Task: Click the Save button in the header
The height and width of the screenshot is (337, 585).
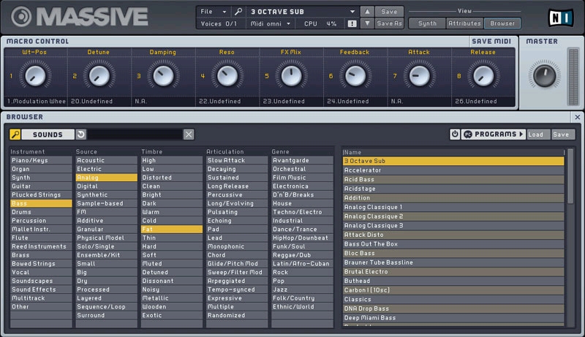Action: pyautogui.click(x=389, y=12)
